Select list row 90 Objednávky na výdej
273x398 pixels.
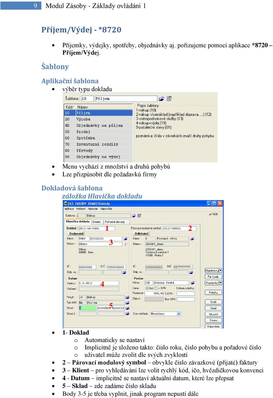click(98, 157)
